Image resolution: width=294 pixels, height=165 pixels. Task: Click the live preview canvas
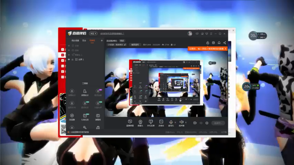166,82
